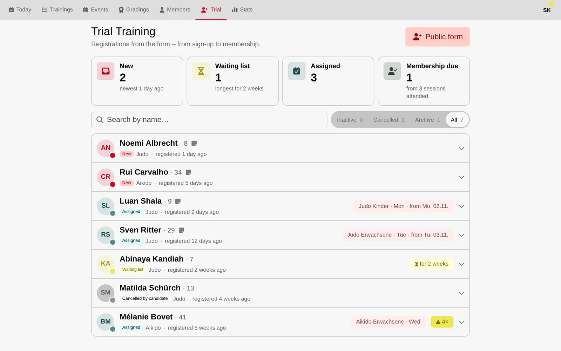Expand Noemi Albrecht's row
The image size is (561, 351).
point(461,148)
